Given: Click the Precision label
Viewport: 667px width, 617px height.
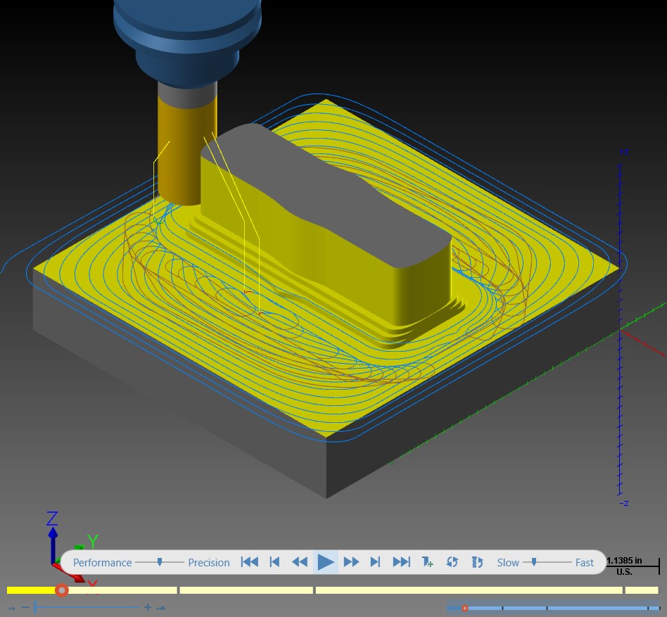Looking at the screenshot, I should click(x=209, y=563).
